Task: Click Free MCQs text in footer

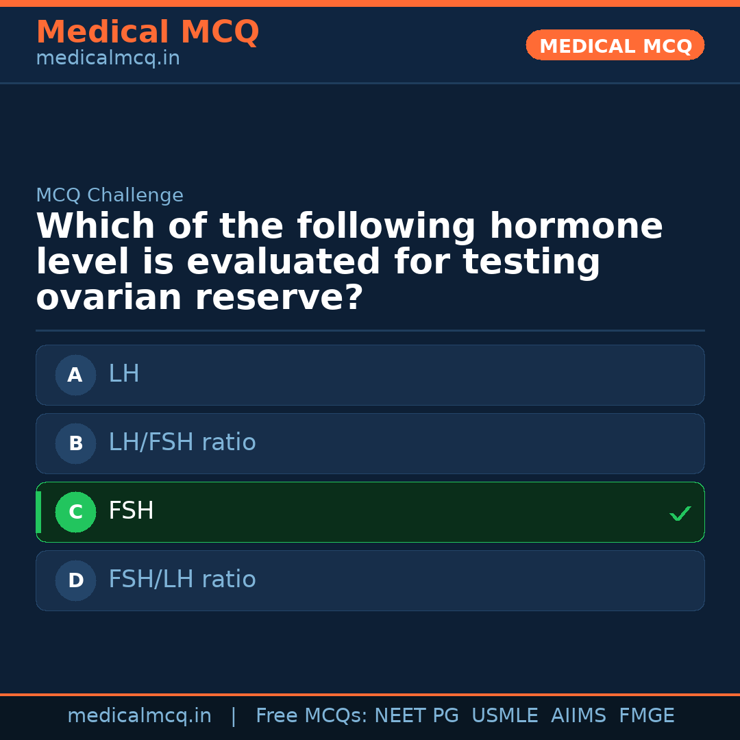Action: click(312, 716)
